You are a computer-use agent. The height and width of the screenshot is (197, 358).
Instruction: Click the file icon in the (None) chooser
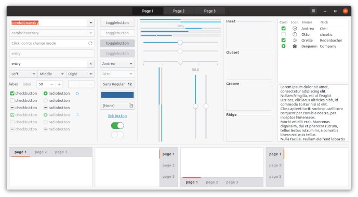click(131, 106)
